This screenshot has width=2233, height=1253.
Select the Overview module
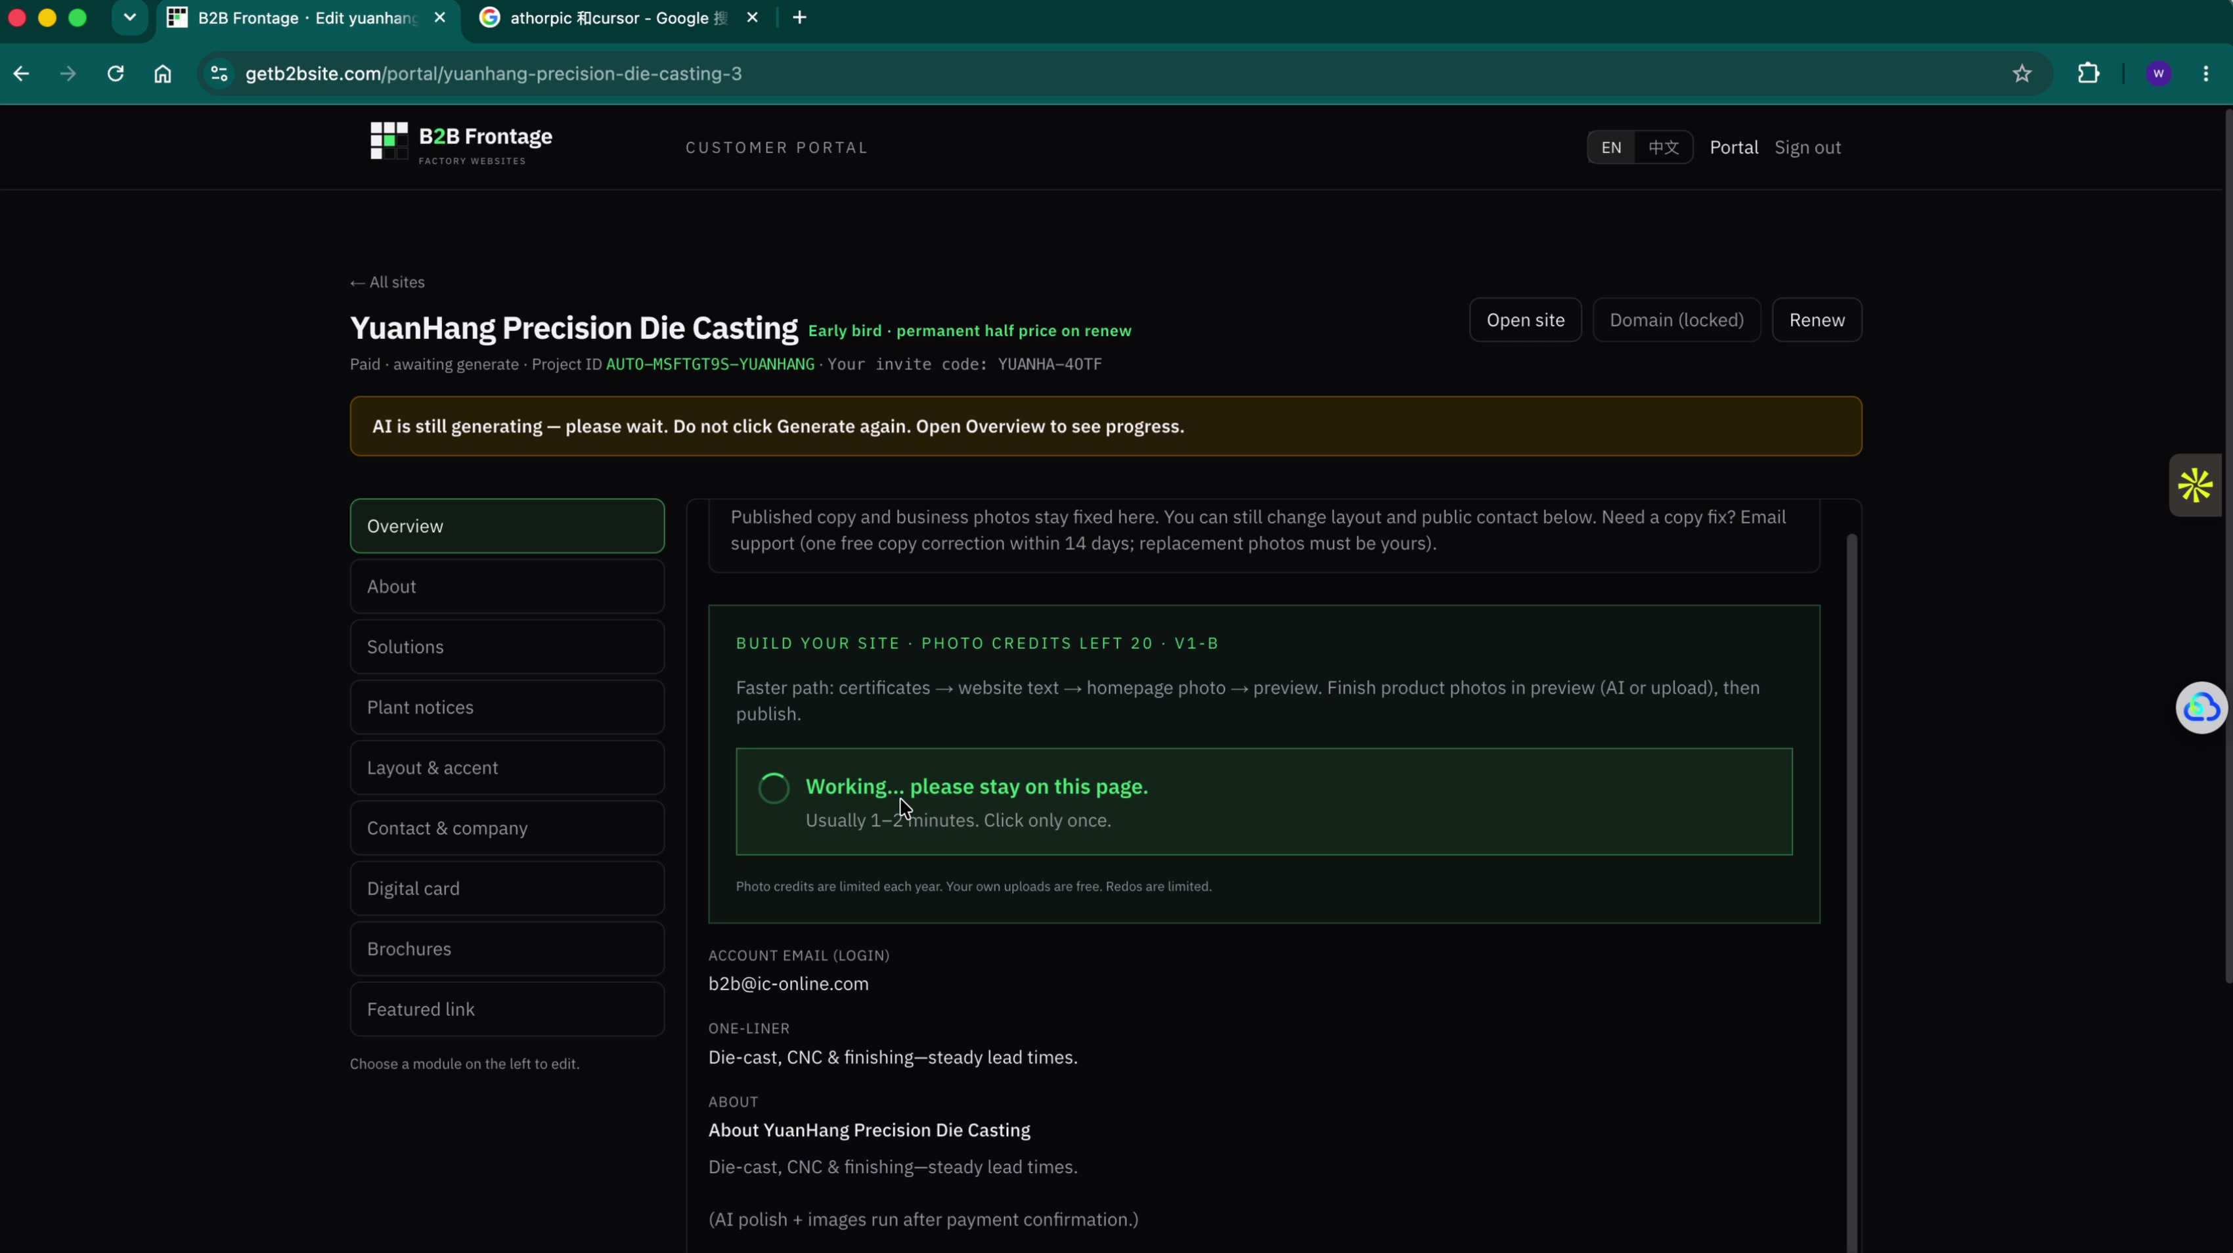507,526
